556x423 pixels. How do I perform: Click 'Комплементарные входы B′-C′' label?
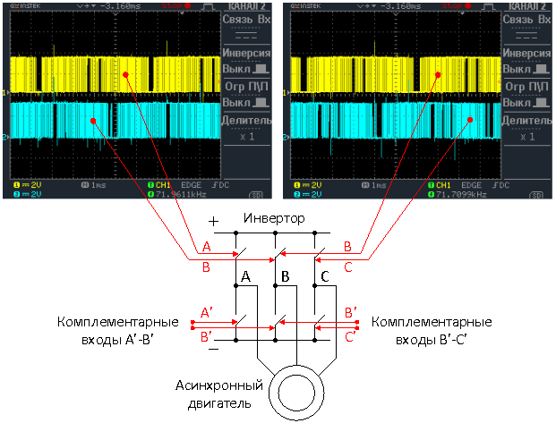click(432, 331)
